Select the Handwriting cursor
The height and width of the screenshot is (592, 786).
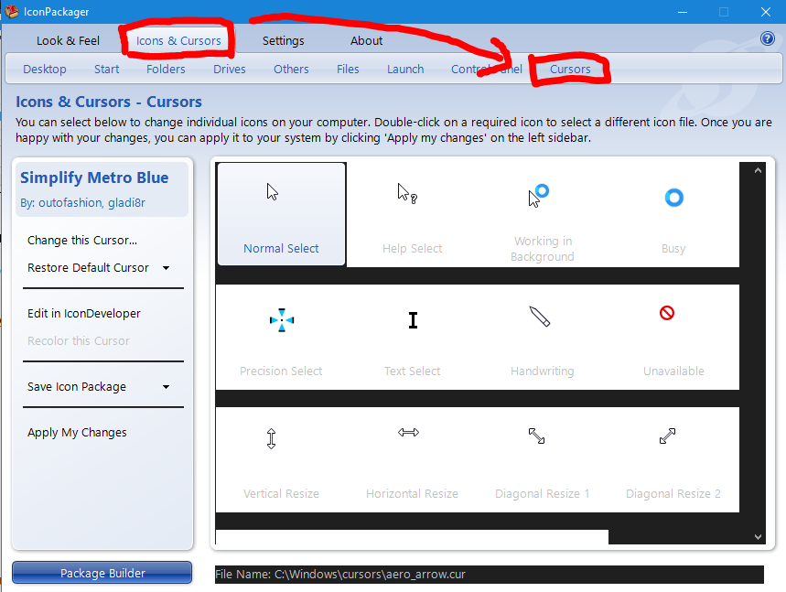543,337
